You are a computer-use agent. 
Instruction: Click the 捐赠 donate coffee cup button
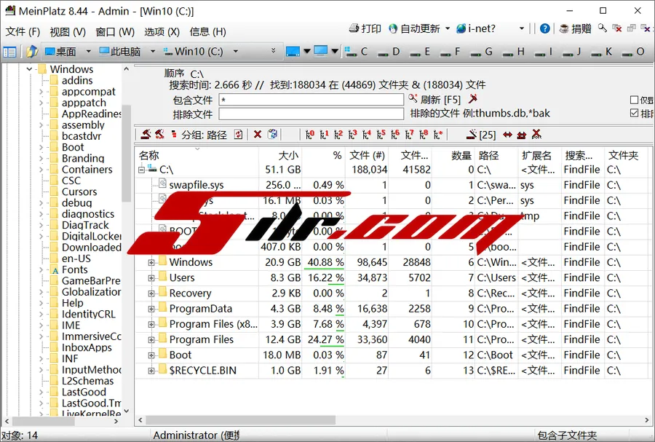pyautogui.click(x=575, y=28)
